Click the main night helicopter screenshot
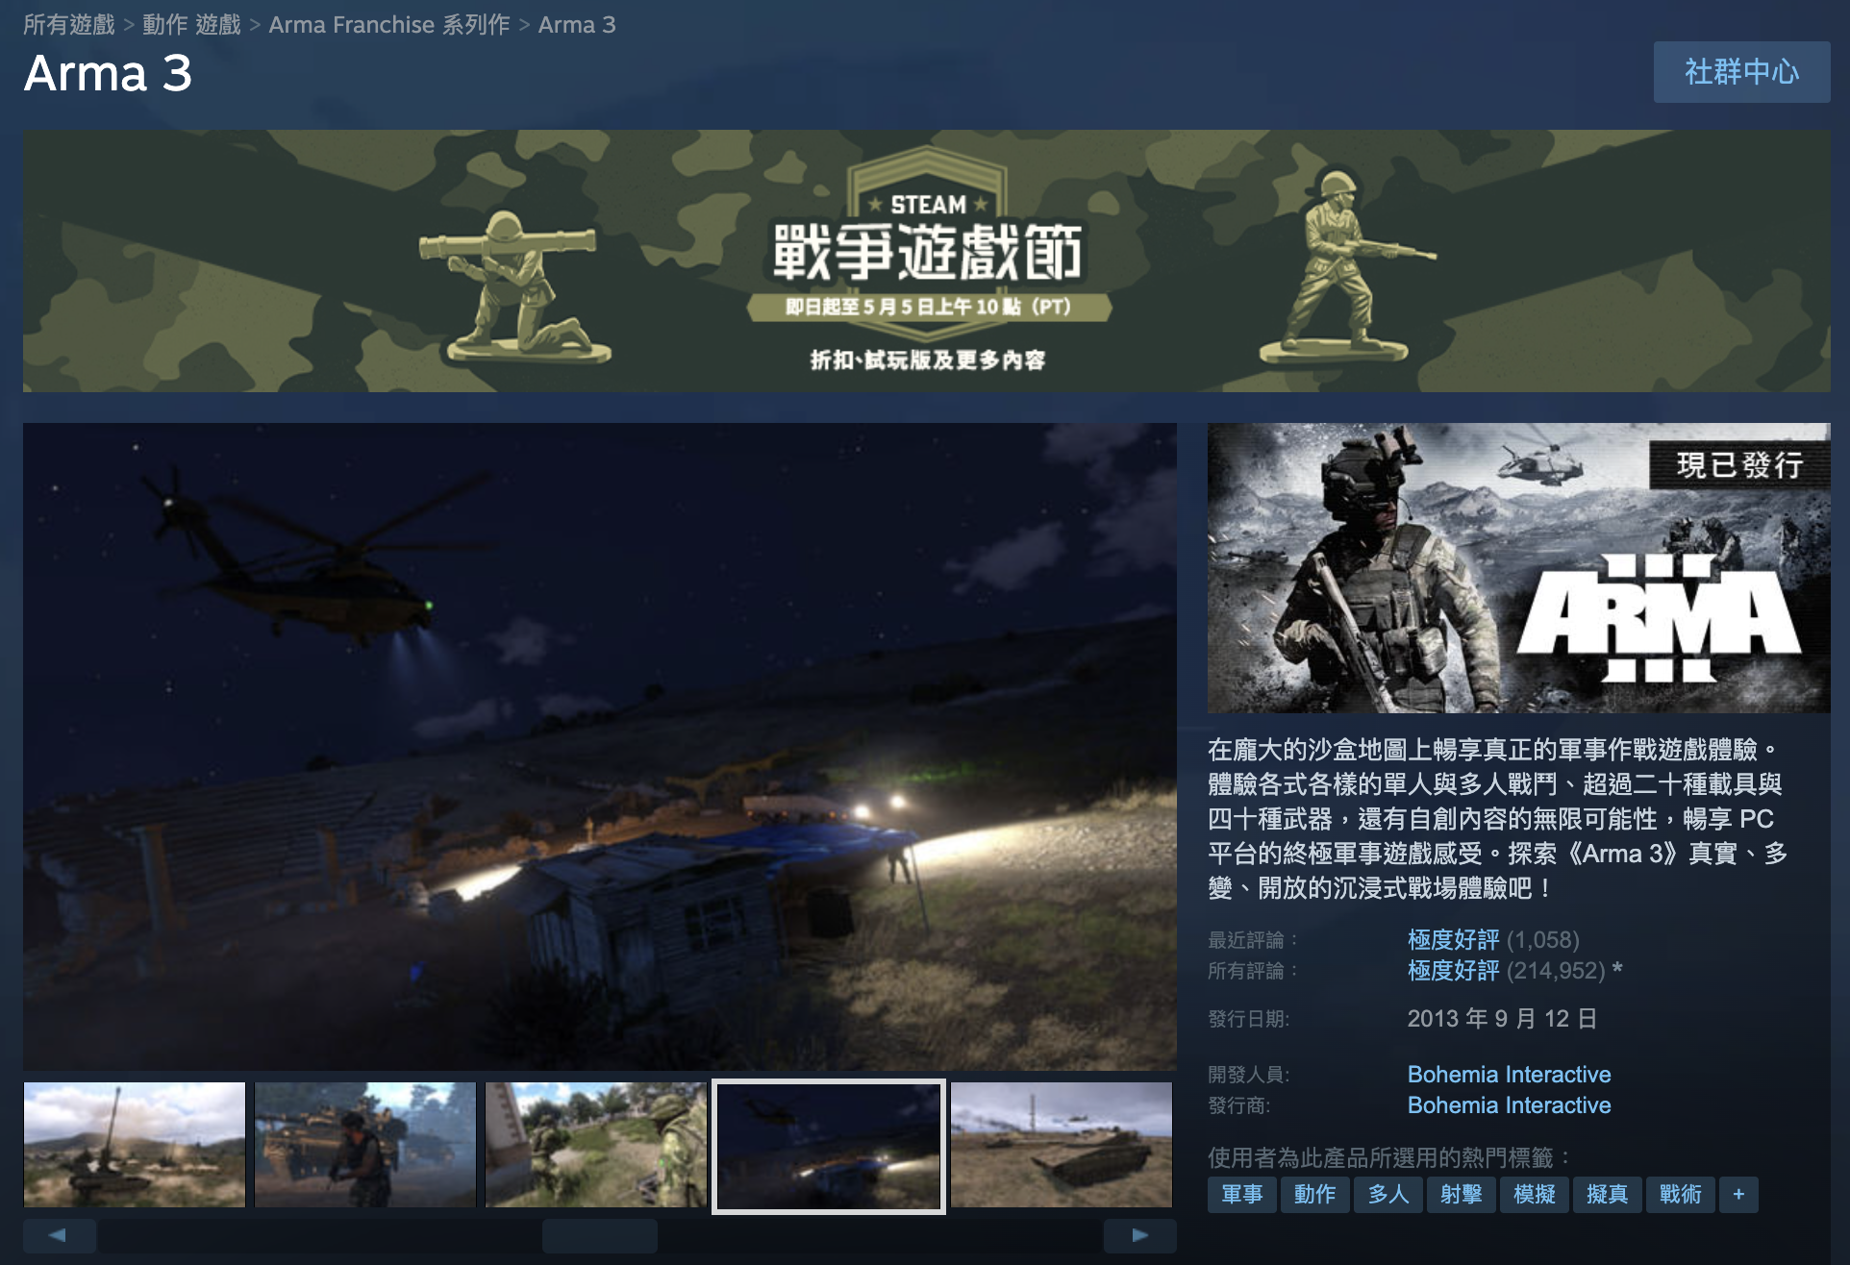The width and height of the screenshot is (1850, 1265). click(x=599, y=746)
